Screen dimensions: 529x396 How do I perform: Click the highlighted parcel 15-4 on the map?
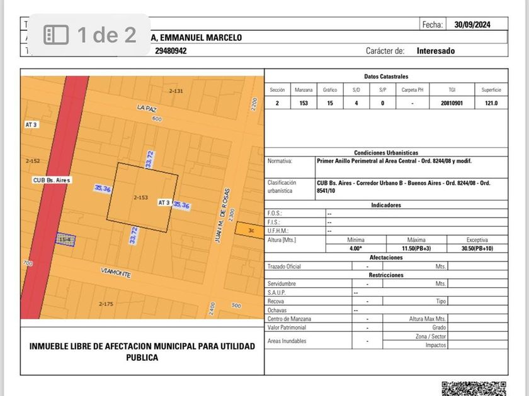pyautogui.click(x=65, y=239)
